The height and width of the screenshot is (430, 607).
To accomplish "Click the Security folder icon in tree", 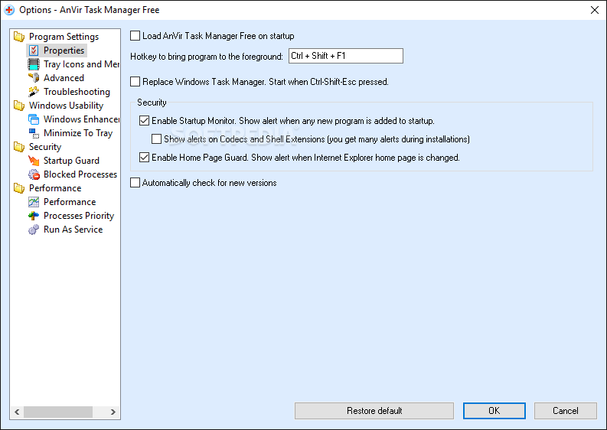I will pos(19,147).
